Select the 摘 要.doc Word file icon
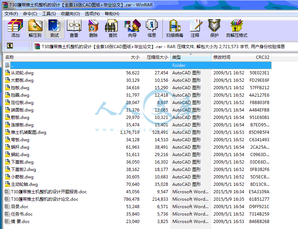Image resolution: width=298 pixels, height=229 pixels. [x=7, y=221]
